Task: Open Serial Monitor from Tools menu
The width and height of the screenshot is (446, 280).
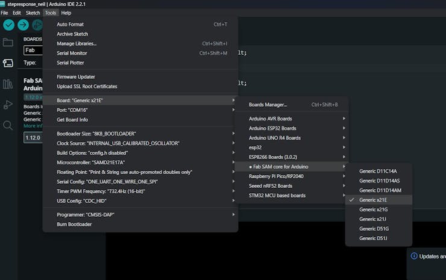Action: pos(140,53)
